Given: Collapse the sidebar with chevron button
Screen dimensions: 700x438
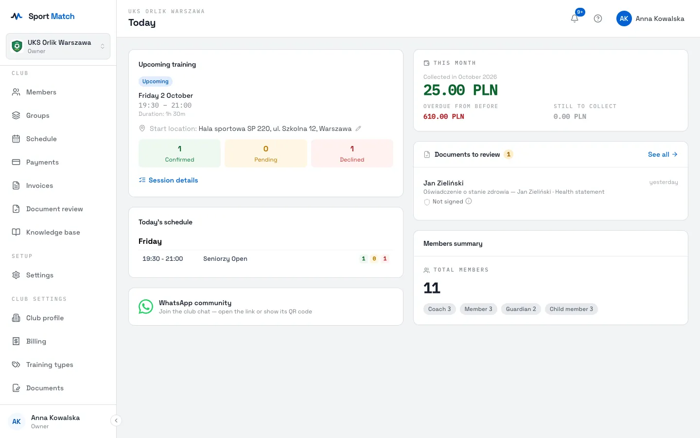Looking at the screenshot, I should [116, 420].
